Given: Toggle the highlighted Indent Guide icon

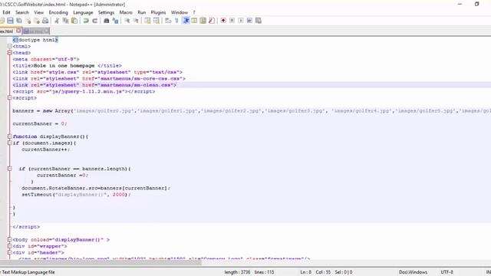Looking at the screenshot, I should [186, 21].
